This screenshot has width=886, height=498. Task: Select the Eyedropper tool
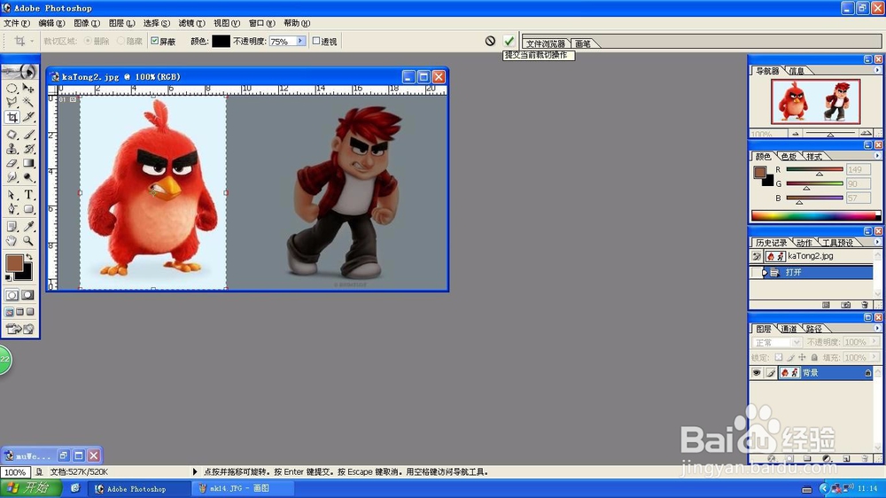[28, 226]
